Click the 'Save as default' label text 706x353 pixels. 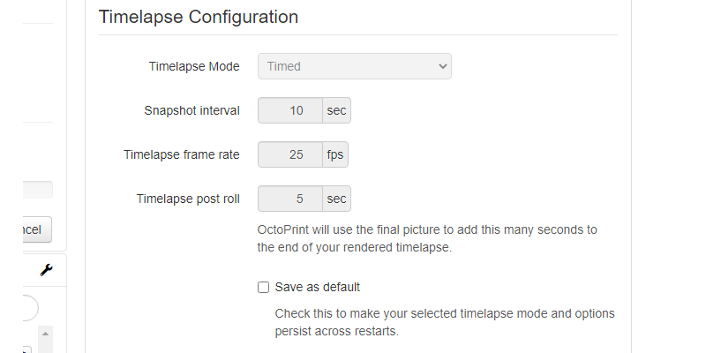pyautogui.click(x=318, y=288)
